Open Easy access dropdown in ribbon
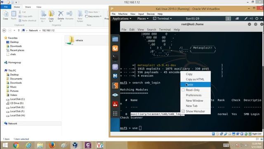Image resolution: width=264 pixels, height=149 pixels. [93, 17]
